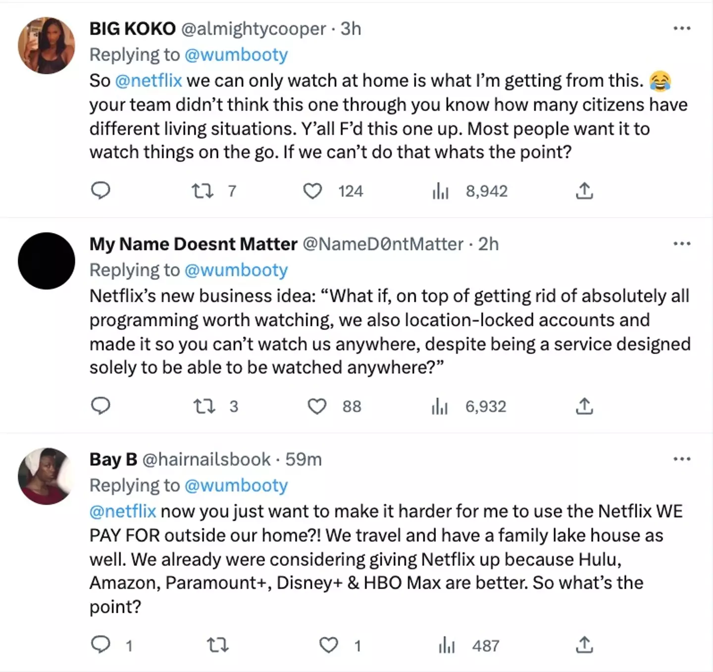Open more options for Bay B's tweet
This screenshot has height=672, width=713.
click(x=682, y=459)
